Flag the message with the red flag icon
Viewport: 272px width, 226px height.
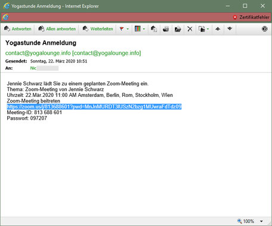tap(122, 29)
